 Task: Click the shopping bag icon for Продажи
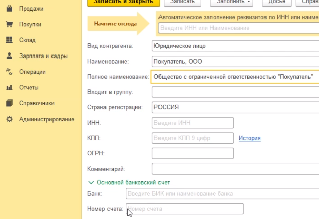(9, 9)
